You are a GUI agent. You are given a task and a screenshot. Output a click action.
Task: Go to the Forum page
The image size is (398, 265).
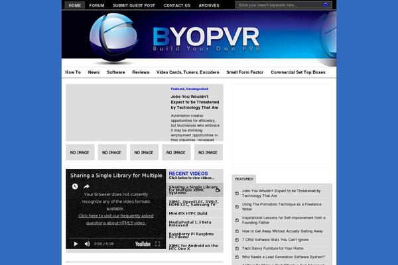[97, 5]
